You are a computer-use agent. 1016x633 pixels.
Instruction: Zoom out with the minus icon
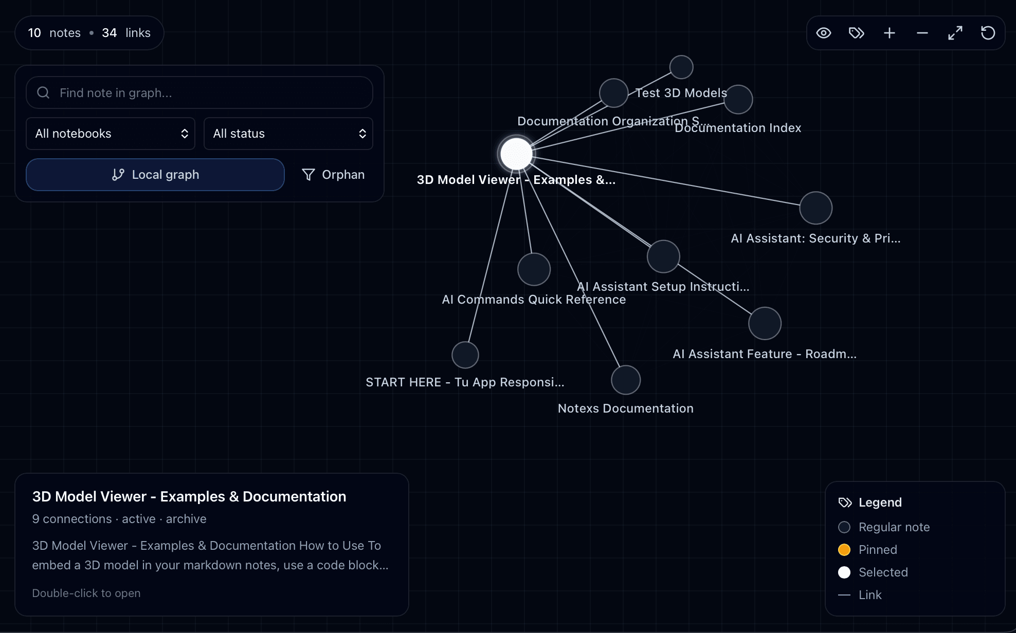pyautogui.click(x=922, y=33)
